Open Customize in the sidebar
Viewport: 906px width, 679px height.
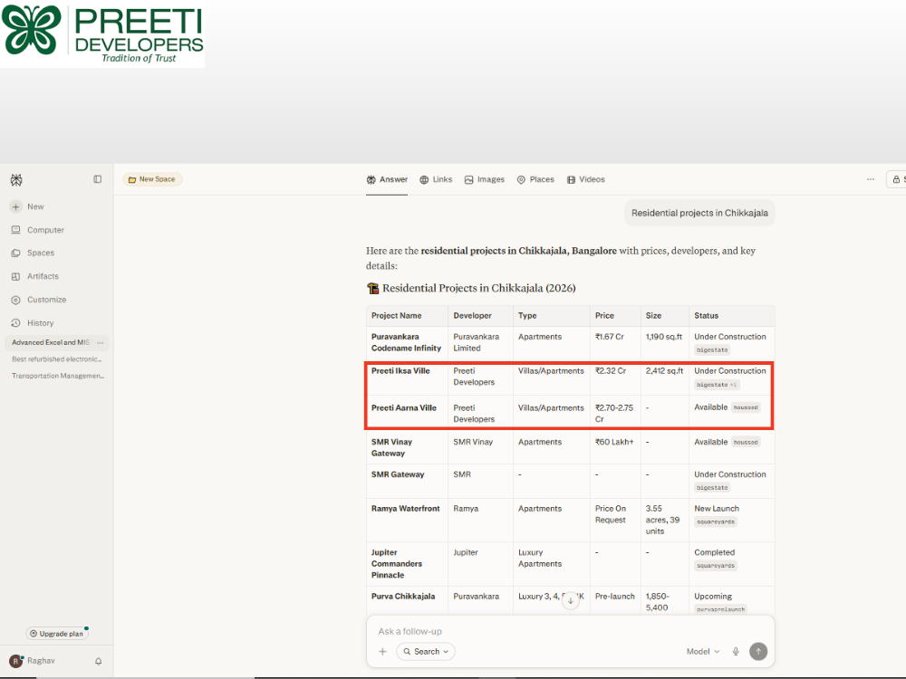pyautogui.click(x=39, y=300)
